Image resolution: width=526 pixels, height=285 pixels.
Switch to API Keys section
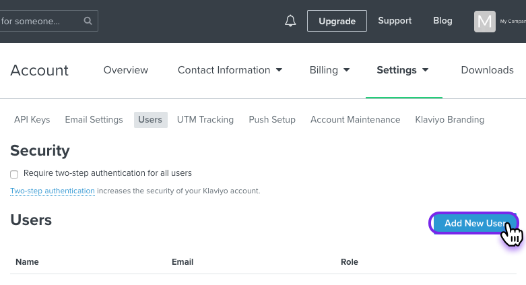point(32,120)
